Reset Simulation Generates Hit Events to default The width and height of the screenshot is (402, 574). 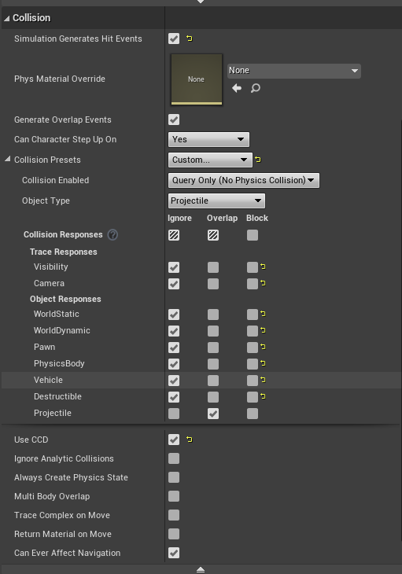[x=190, y=39]
